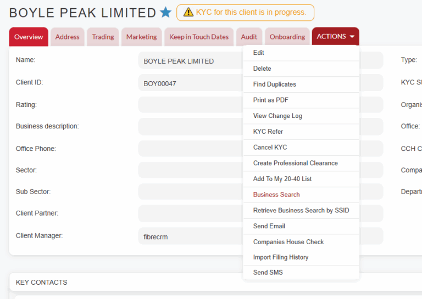The image size is (422, 299).
Task: Go to the Marketing tab
Action: [x=142, y=37]
